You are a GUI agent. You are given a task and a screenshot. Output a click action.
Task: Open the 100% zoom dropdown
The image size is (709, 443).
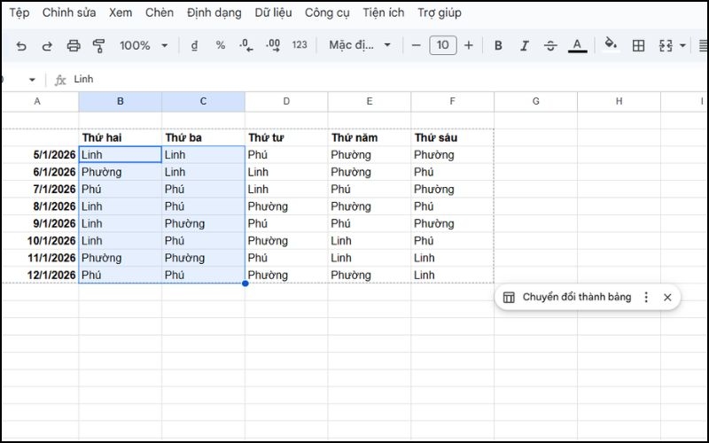pyautogui.click(x=144, y=45)
